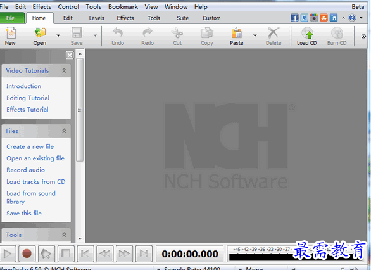Screen dimensions: 371x270
Task: Open the Bookmark menu
Action: tap(123, 6)
